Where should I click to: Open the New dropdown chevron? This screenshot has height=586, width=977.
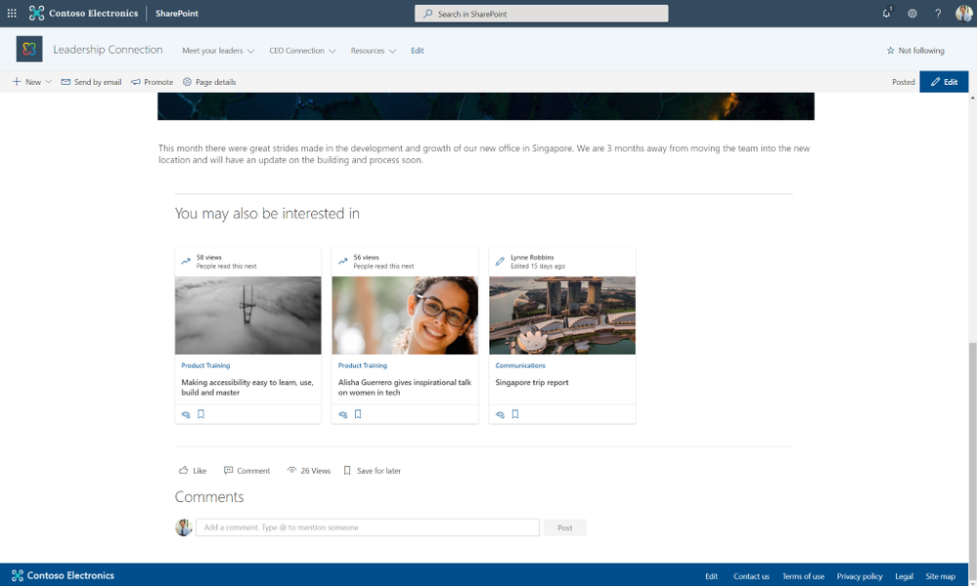(x=49, y=81)
